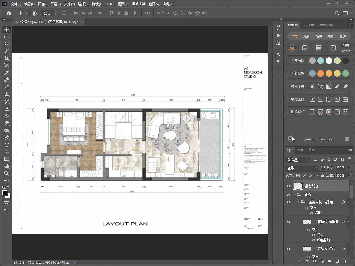
Task: Open the 滤镜(T) menu
Action: [x=97, y=4]
